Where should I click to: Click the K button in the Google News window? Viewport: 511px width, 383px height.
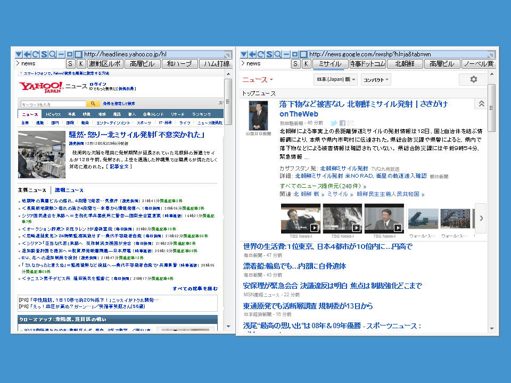[x=306, y=63]
